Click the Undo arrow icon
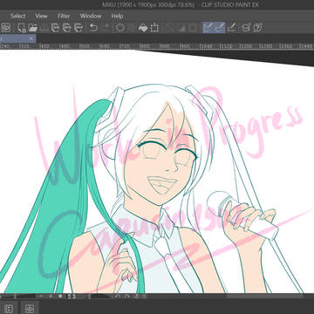This screenshot has width=314, height=314. pyautogui.click(x=93, y=28)
